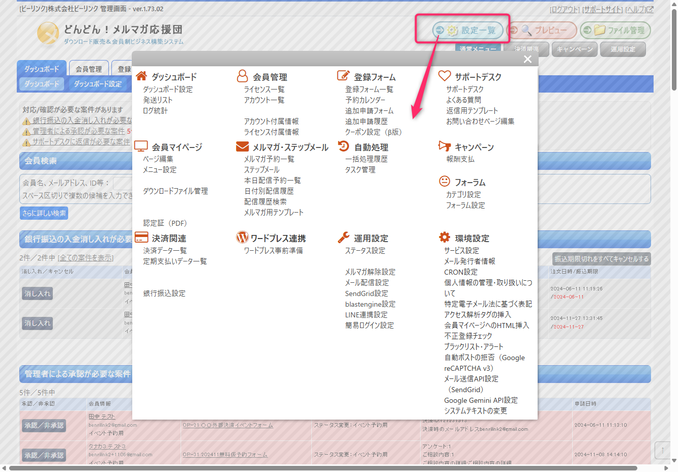Screen dimensions: 678x472
Task: Open SendGrid設定 link
Action: 366,293
